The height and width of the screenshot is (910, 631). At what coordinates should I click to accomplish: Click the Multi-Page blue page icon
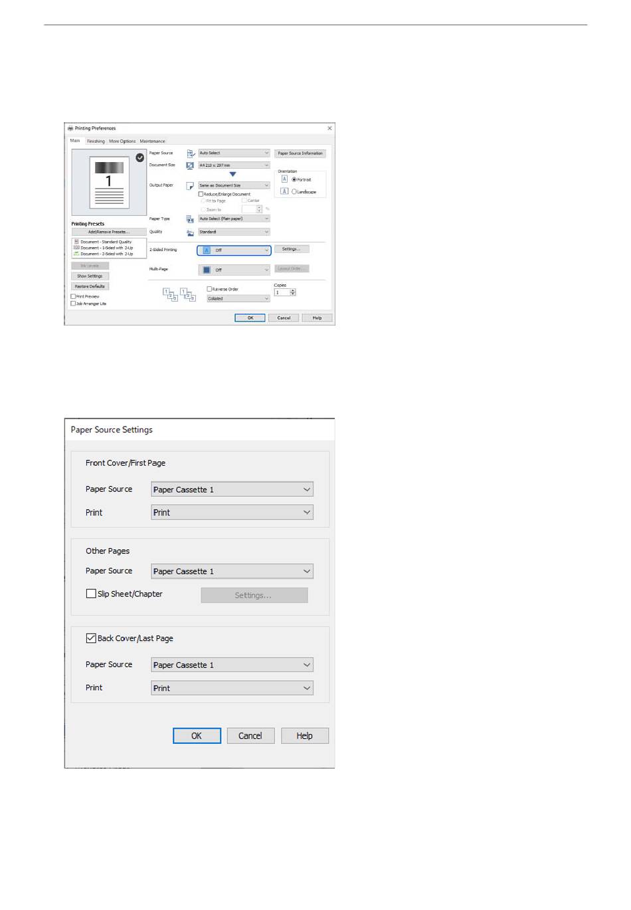click(x=207, y=270)
